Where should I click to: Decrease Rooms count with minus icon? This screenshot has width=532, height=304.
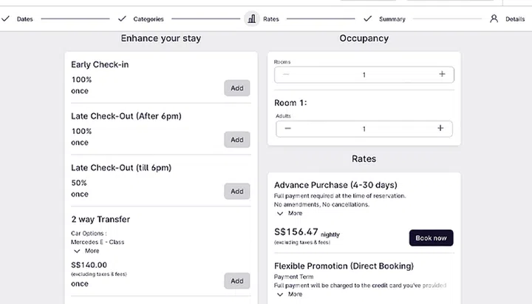[x=286, y=74]
